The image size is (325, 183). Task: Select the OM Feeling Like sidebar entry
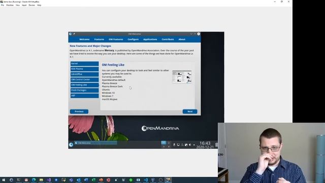pyautogui.click(x=85, y=85)
